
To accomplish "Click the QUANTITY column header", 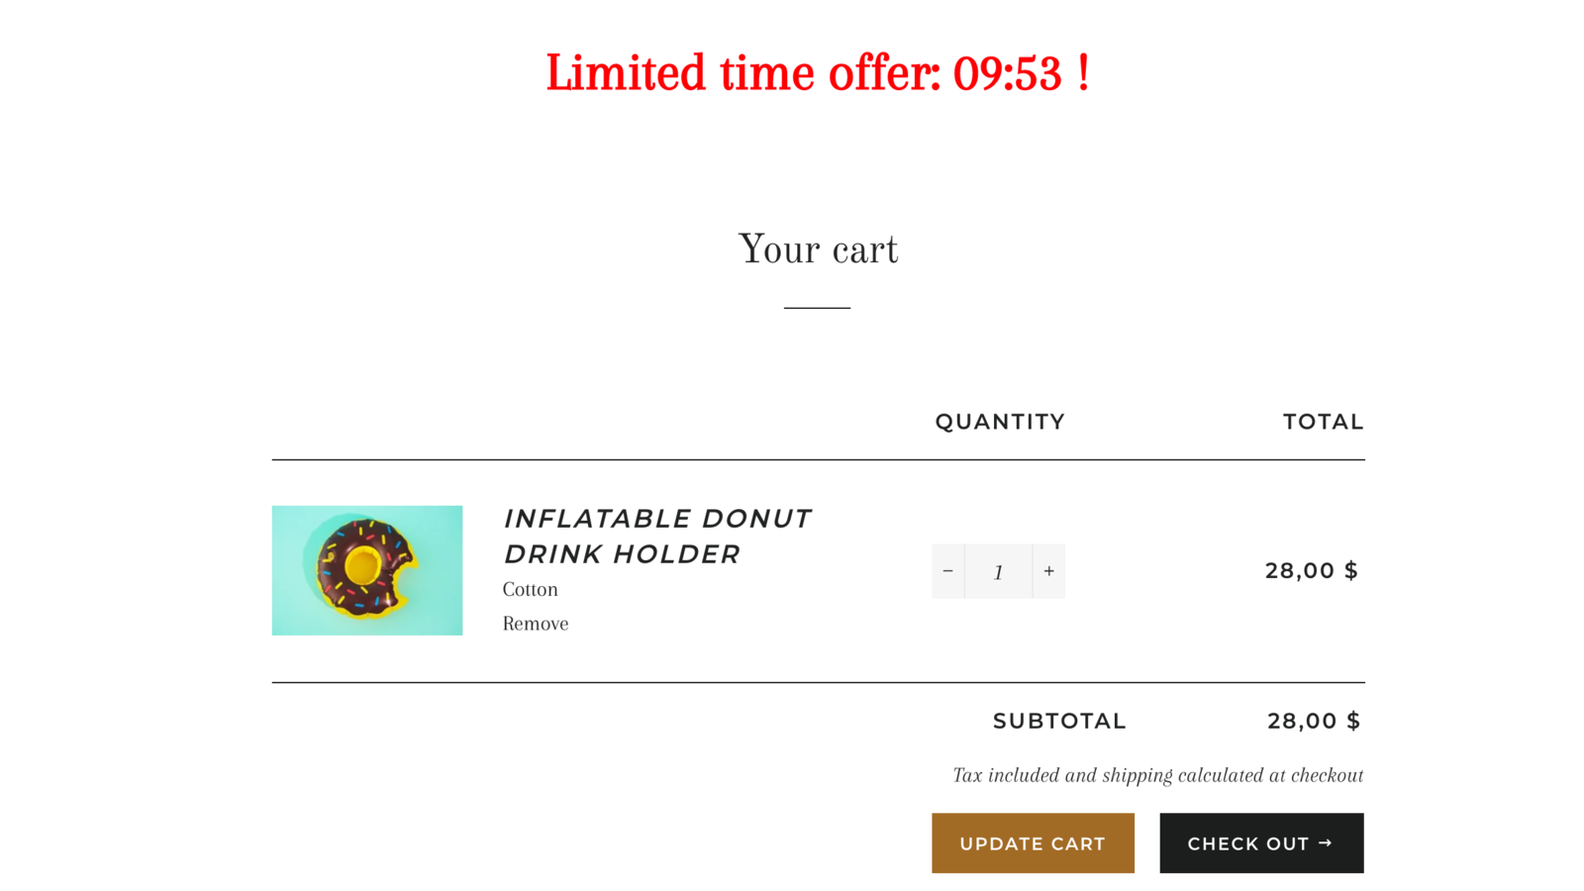I will (1000, 422).
